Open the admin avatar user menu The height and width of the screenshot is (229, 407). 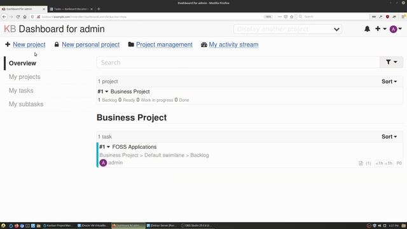(x=396, y=29)
